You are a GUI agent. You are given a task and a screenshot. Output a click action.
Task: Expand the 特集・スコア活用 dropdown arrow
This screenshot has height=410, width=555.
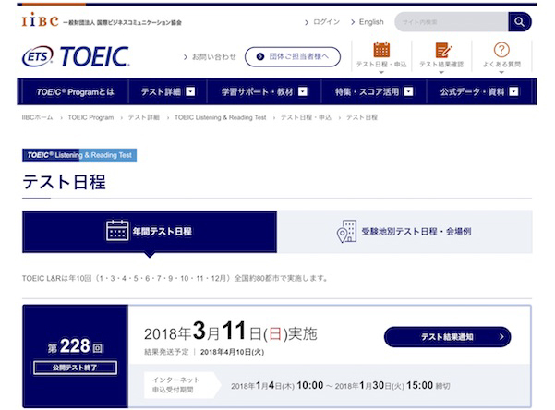pyautogui.click(x=408, y=91)
